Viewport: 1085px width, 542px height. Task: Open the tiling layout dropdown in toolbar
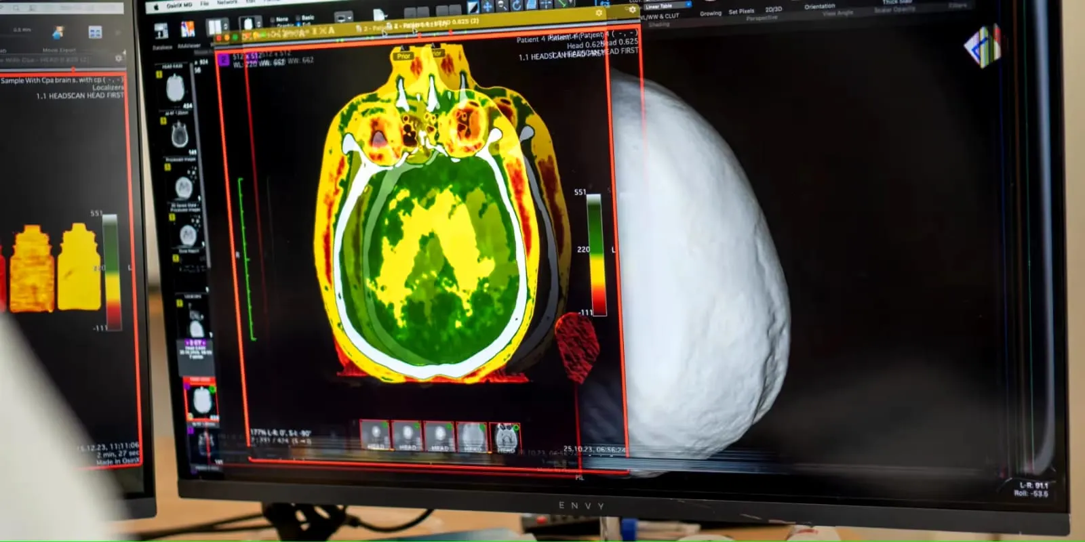pyautogui.click(x=217, y=26)
